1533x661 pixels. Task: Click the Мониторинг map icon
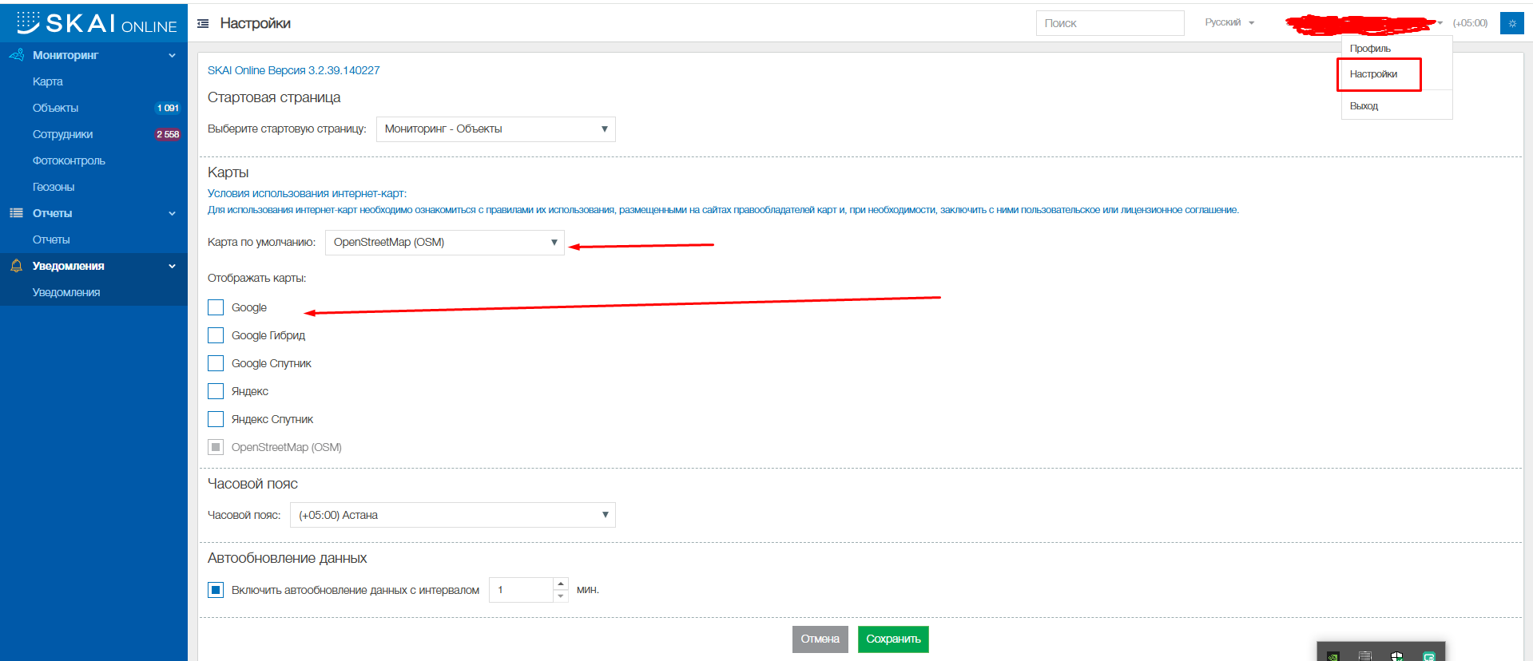(x=16, y=55)
